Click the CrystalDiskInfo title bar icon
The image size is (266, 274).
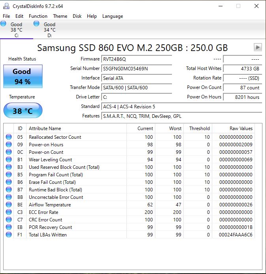coord(6,6)
